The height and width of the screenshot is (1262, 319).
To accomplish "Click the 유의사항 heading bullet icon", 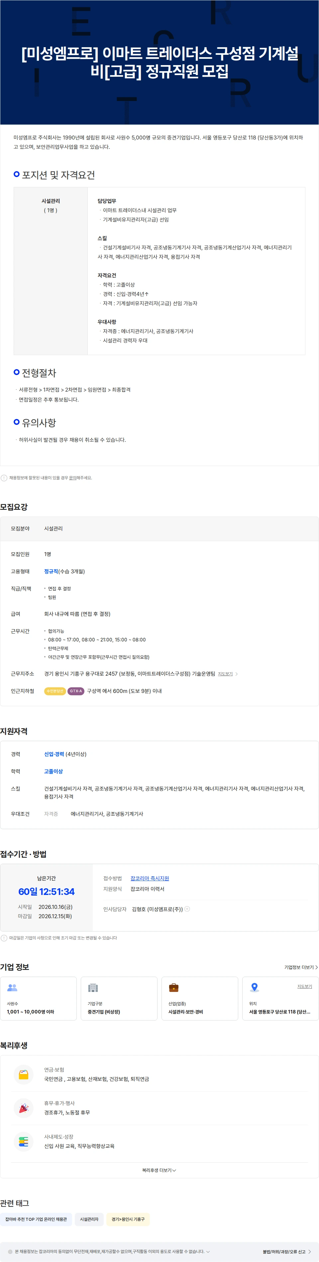I will click(x=17, y=422).
